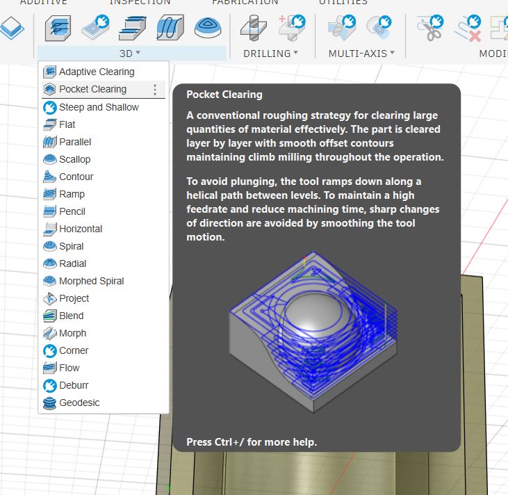The height and width of the screenshot is (495, 508).
Task: Select the first Multi-Axis toolbar icon
Action: 342,28
